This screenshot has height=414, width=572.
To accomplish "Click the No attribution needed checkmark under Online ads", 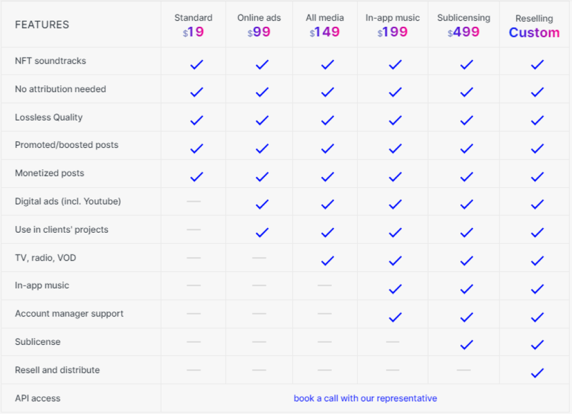I will point(261,90).
